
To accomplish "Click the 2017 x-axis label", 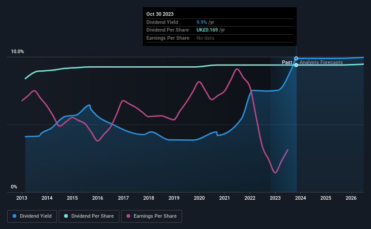I will pos(123,198).
